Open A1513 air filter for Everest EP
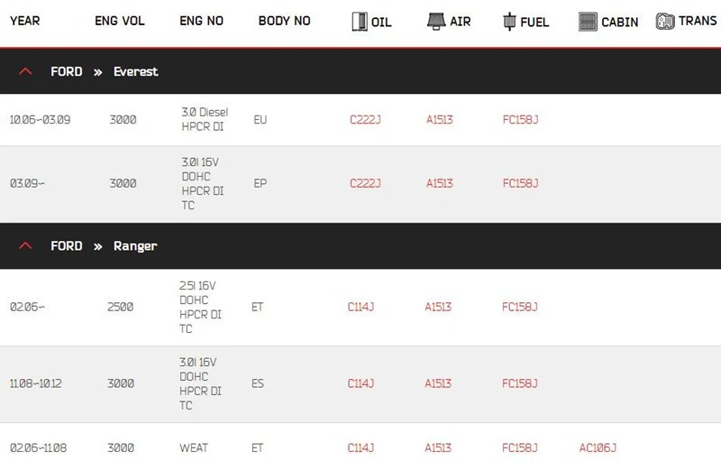This screenshot has height=470, width=721. pyautogui.click(x=439, y=183)
